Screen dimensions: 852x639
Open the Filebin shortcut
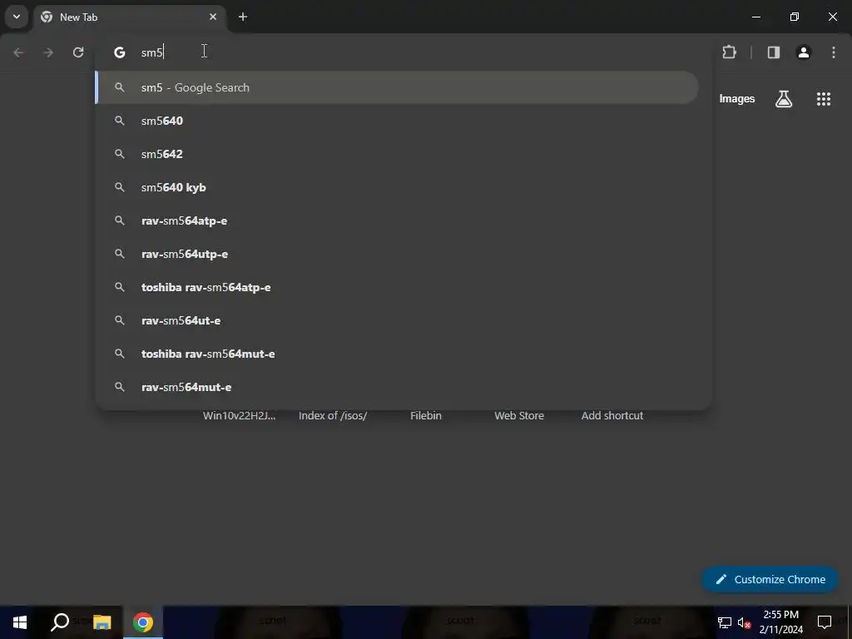[x=426, y=416]
